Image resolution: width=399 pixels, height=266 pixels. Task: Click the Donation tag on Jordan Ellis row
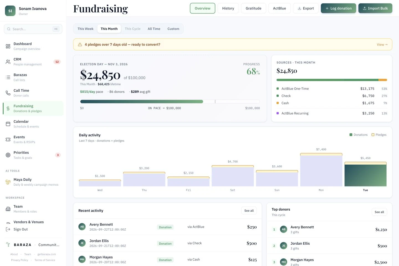(x=165, y=244)
